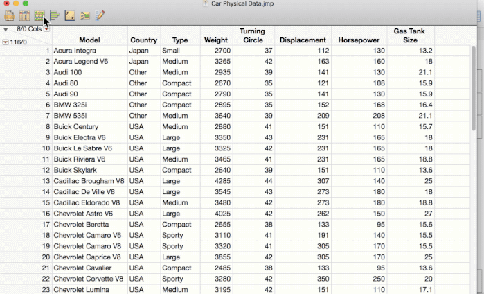
Task: Click the Car Physical Data.jmp window title
Action: pos(242,3)
